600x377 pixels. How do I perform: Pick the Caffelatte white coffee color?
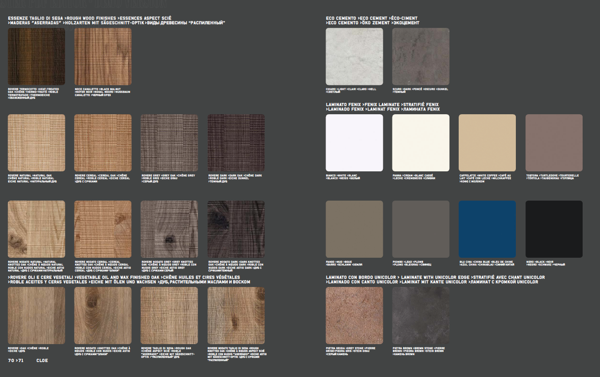[487, 143]
